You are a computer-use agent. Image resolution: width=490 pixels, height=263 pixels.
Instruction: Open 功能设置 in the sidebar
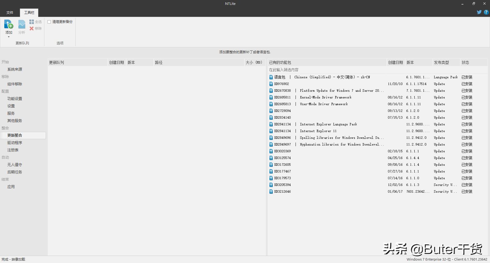15,99
